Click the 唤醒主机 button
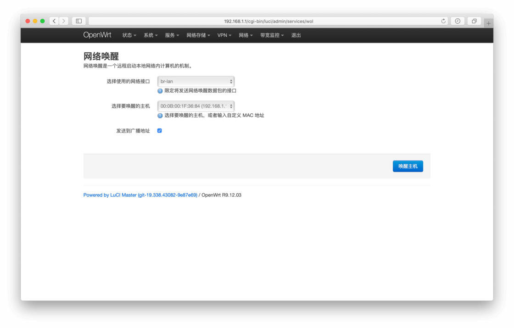Image resolution: width=514 pixels, height=328 pixels. tap(408, 166)
